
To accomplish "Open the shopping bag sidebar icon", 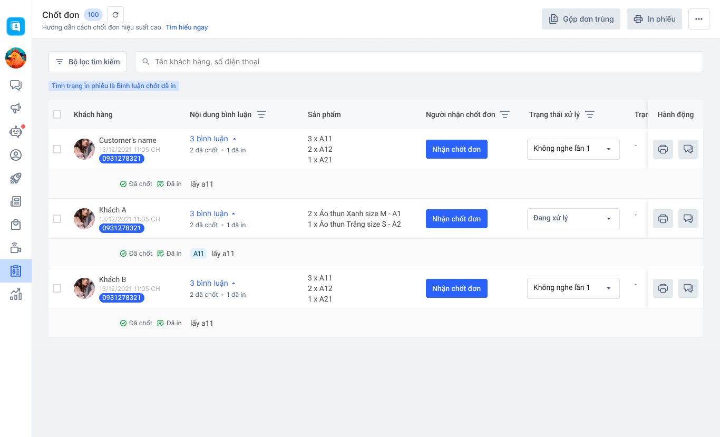I will click(16, 225).
